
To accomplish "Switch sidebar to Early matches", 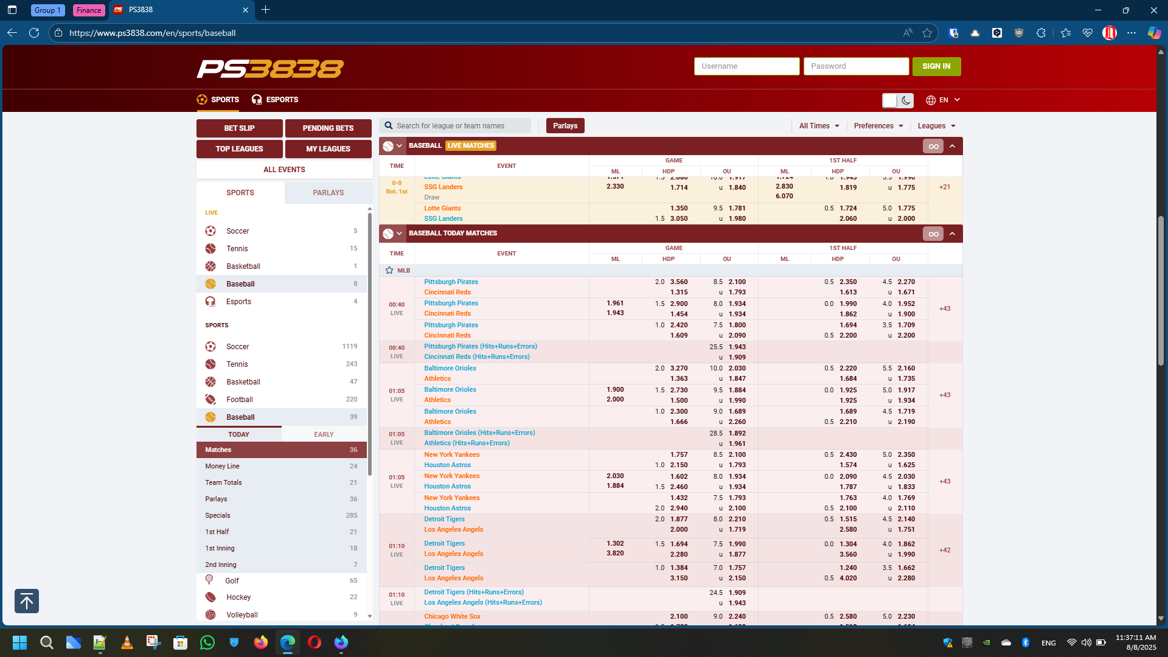I will (x=324, y=434).
